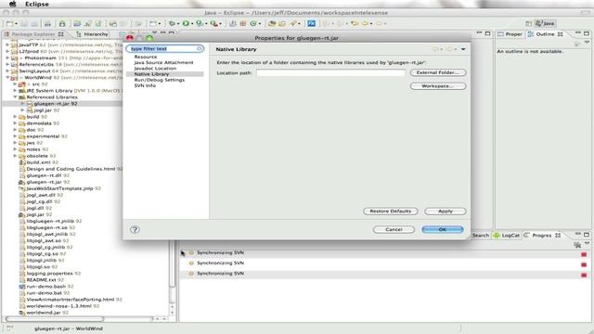This screenshot has width=594, height=334.
Task: Click the back arrow in dialog header
Action: [435, 49]
